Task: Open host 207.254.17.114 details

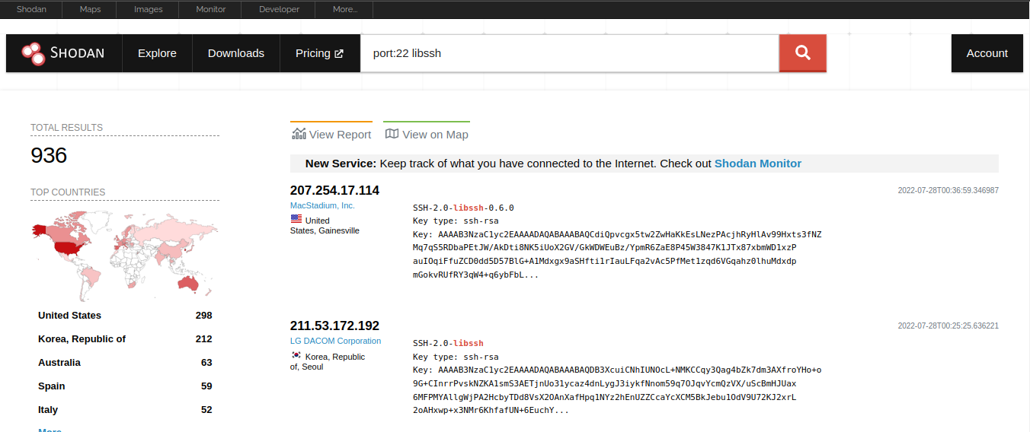Action: (334, 190)
